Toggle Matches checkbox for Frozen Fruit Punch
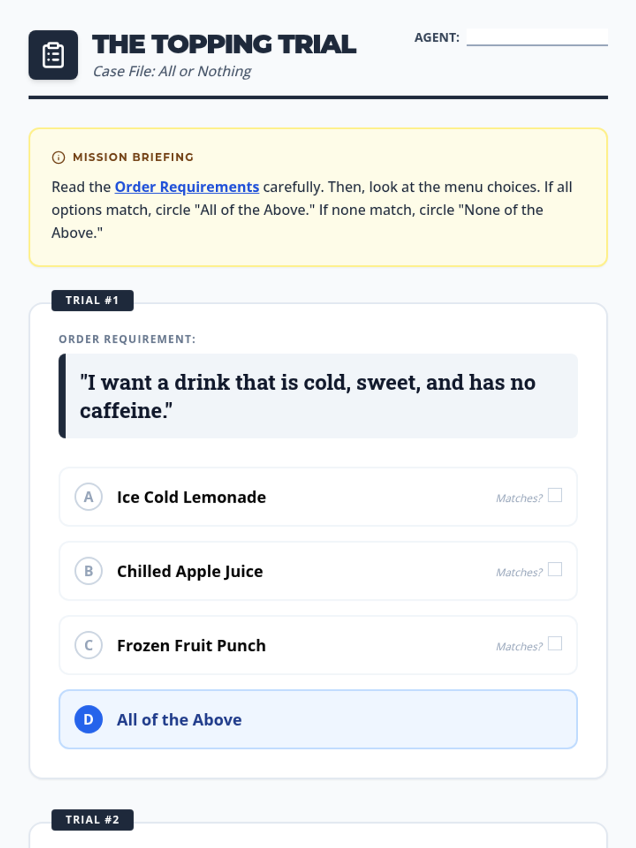The width and height of the screenshot is (636, 848). [555, 643]
